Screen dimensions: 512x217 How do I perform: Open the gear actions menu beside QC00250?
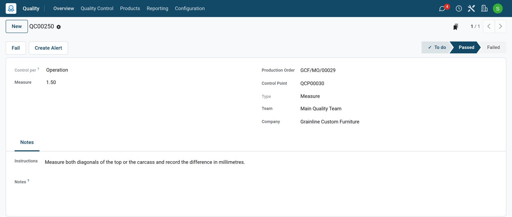[x=59, y=27]
